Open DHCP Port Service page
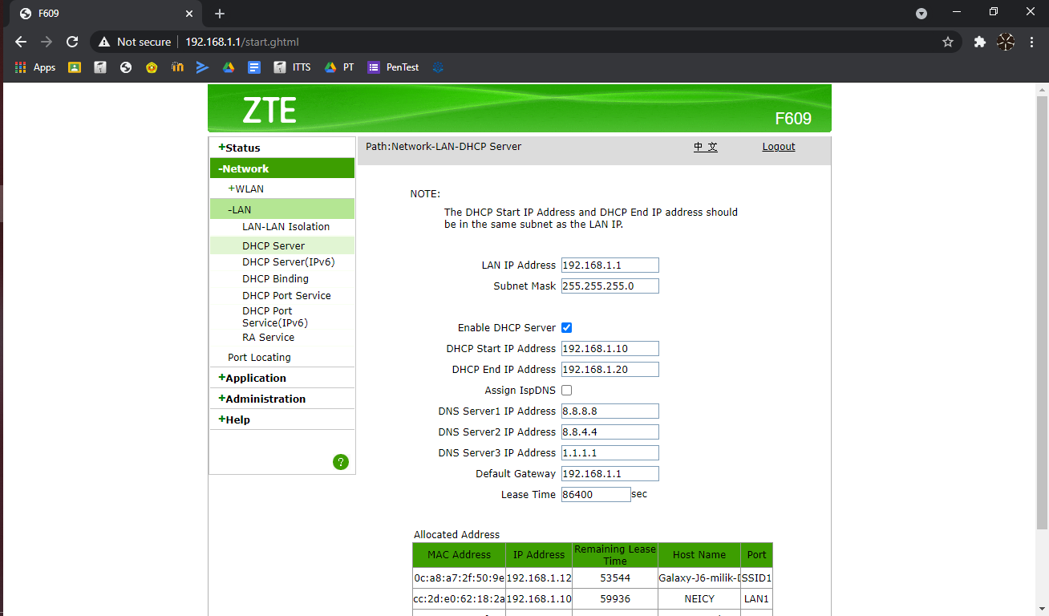This screenshot has width=1049, height=616. point(286,296)
